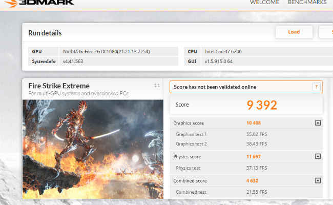Collapse the Graphics score section

pyautogui.click(x=318, y=123)
